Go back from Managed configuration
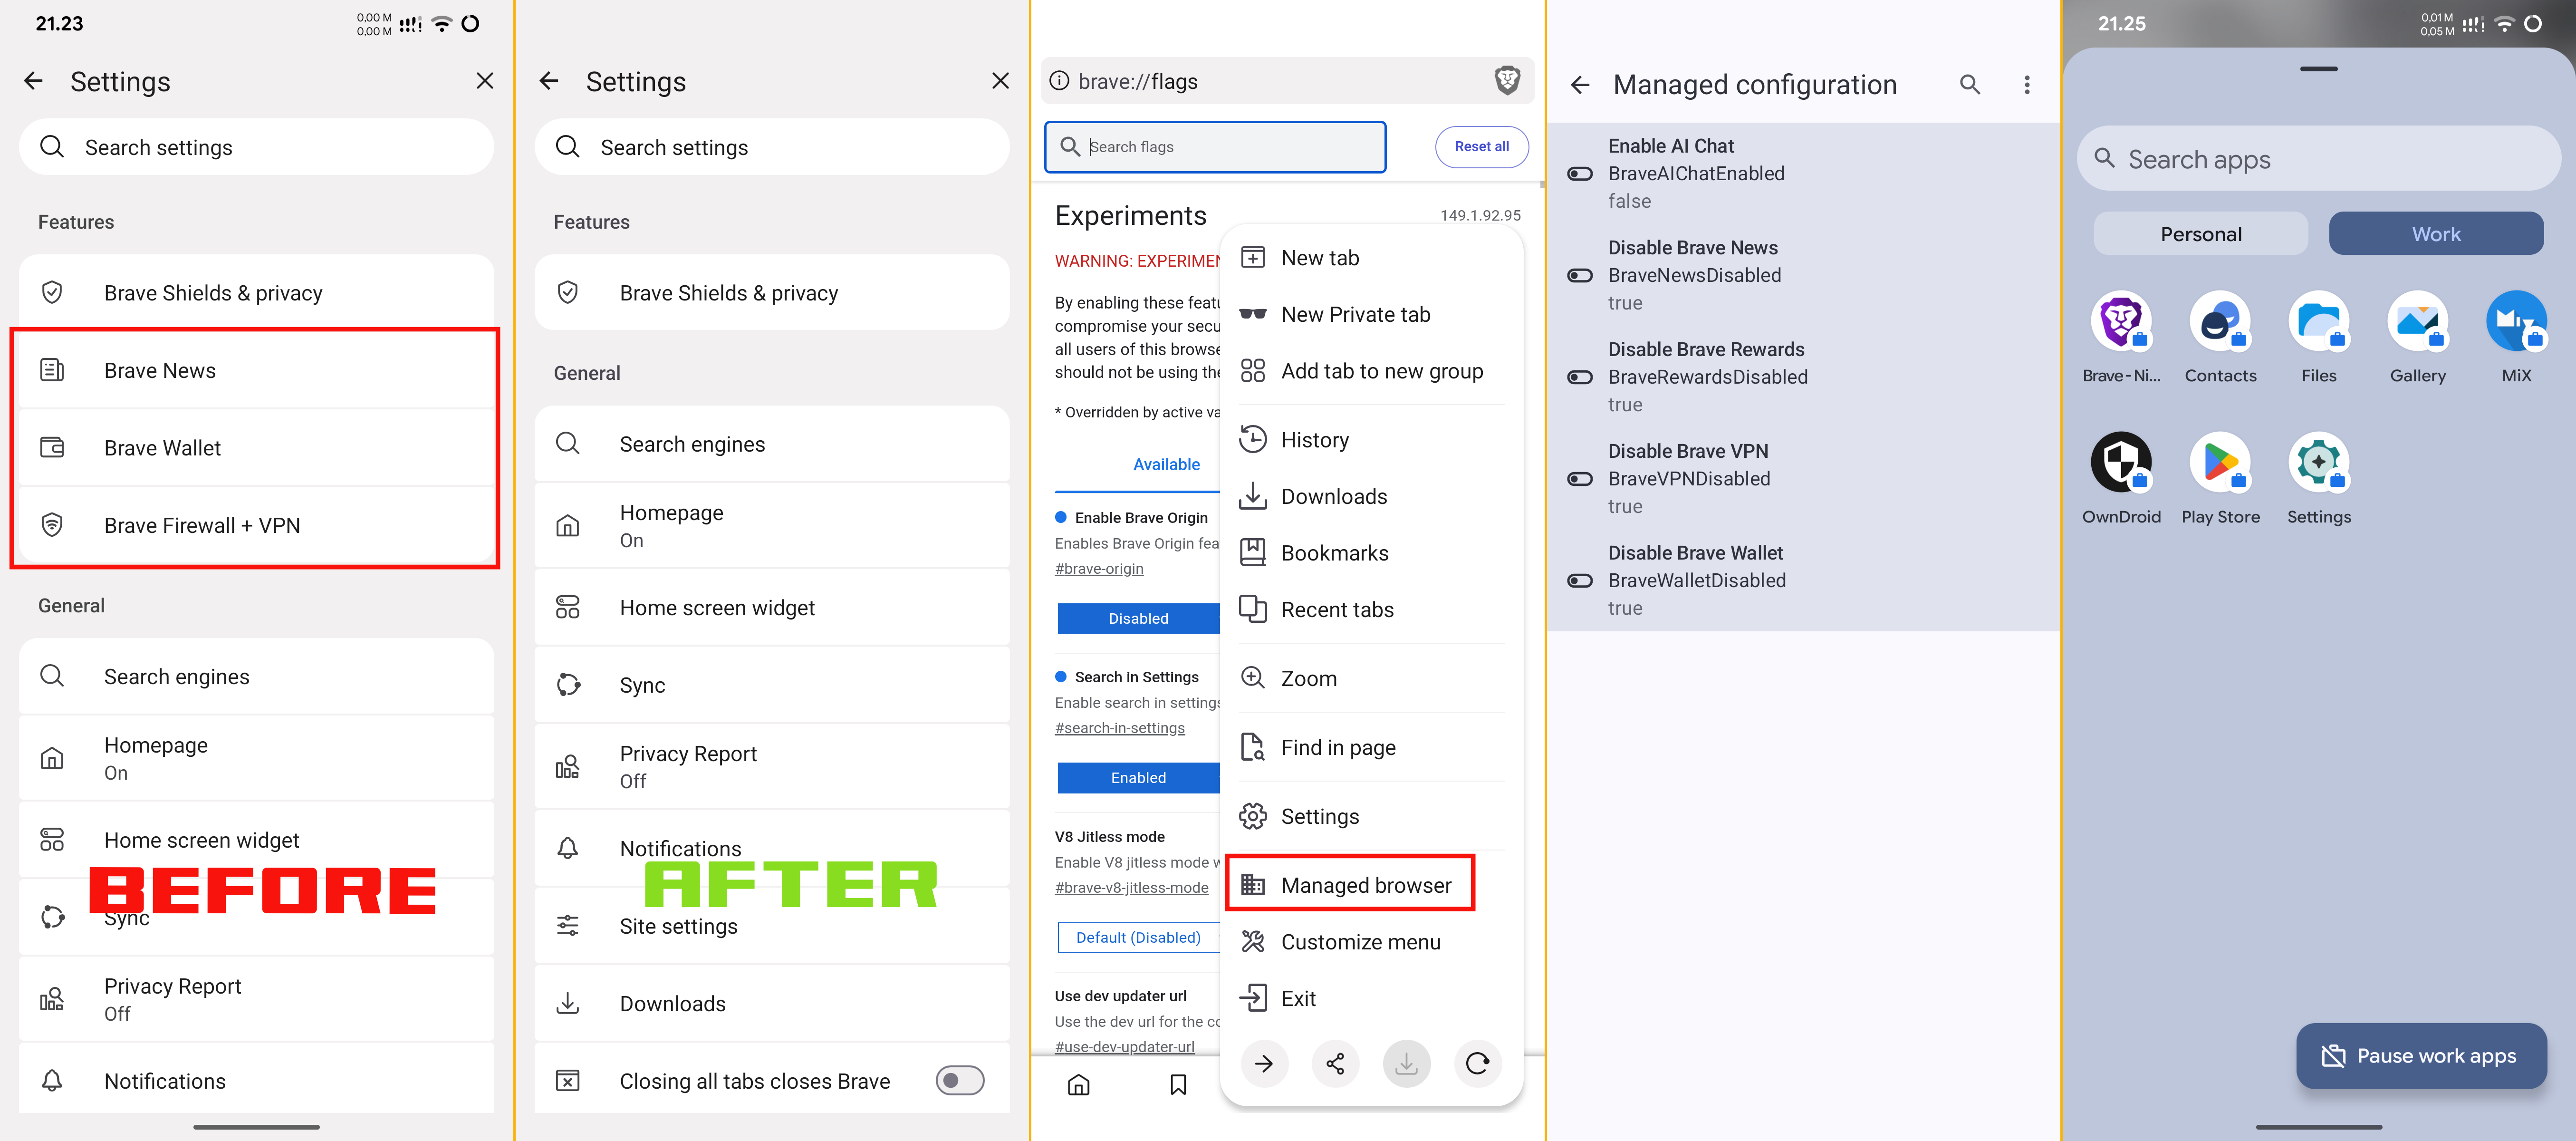 click(x=1580, y=85)
